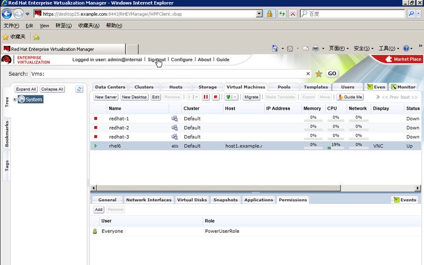Open the 收藏夹(A) menu

89,25
